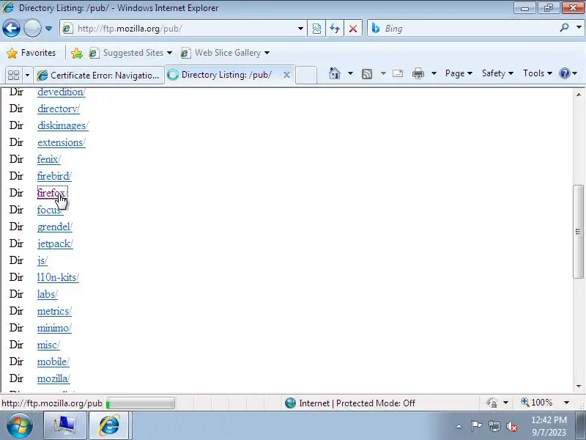This screenshot has width=586, height=440.
Task: Open the Tools menu
Action: click(538, 73)
